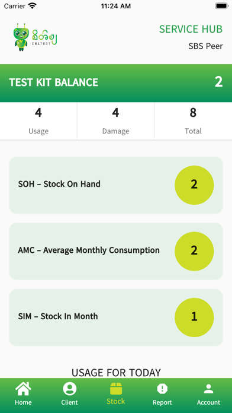Tap the battery indicator icon
Image resolution: width=232 pixels, height=413 pixels.
(x=222, y=6)
